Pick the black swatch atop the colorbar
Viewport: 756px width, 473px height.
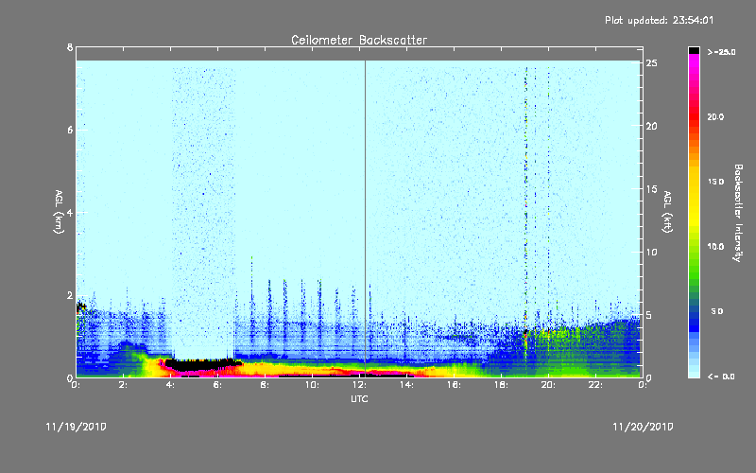coord(694,50)
